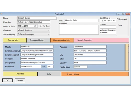Open the Company History tab

39,40
